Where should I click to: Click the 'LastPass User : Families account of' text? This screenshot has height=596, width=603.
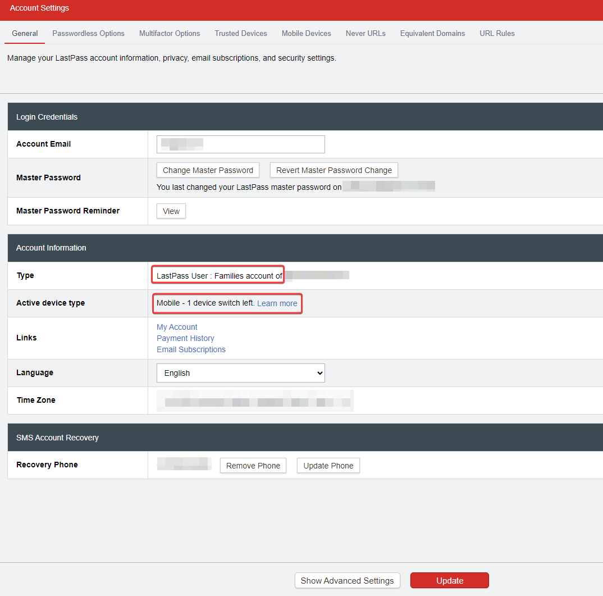click(219, 276)
